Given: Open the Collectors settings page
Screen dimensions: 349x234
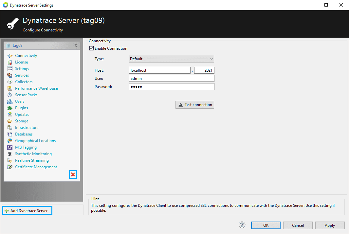Looking at the screenshot, I should point(24,82).
